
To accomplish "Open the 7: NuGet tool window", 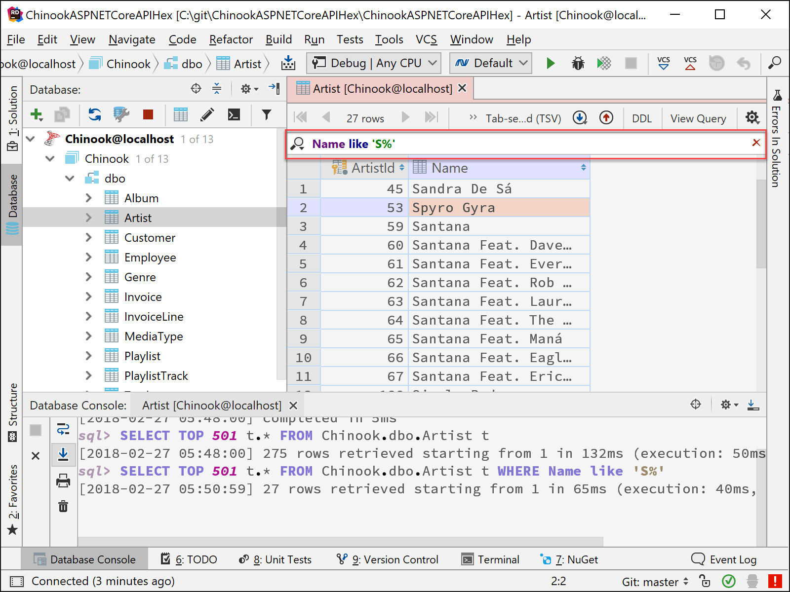I will 569,559.
